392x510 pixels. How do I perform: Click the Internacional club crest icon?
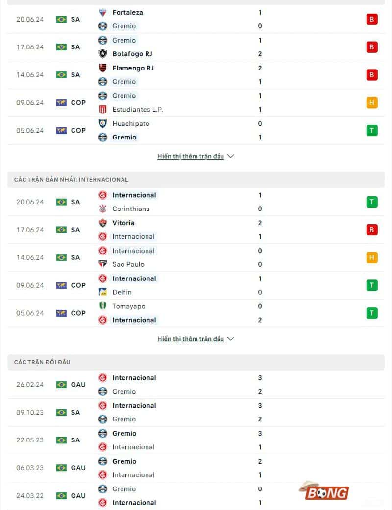[x=103, y=195]
